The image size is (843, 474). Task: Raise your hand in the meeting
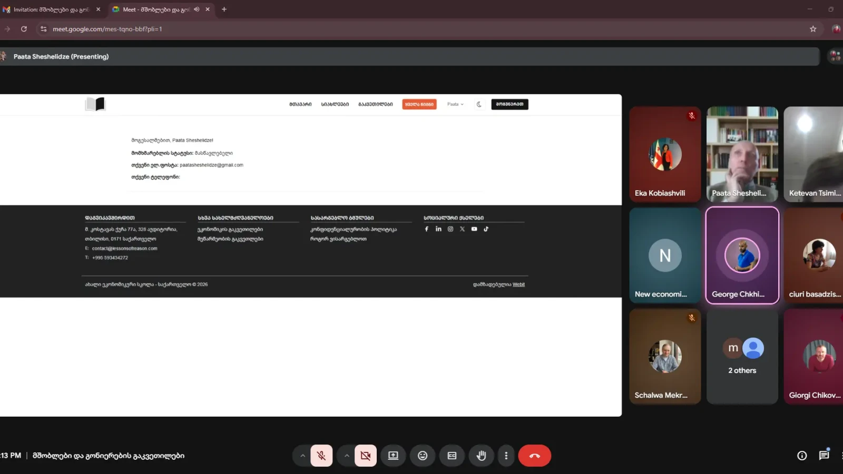(481, 456)
